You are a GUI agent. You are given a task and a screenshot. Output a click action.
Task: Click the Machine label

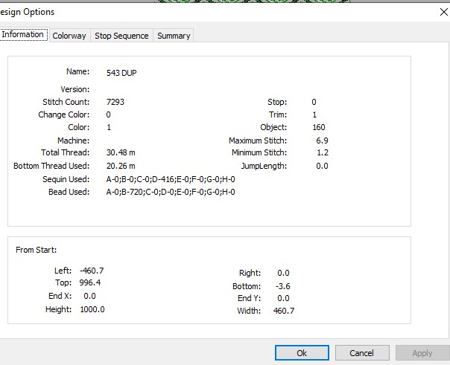click(x=74, y=140)
